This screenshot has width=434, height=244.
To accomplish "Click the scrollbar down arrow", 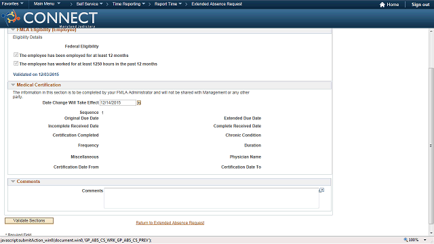I will 431,233.
